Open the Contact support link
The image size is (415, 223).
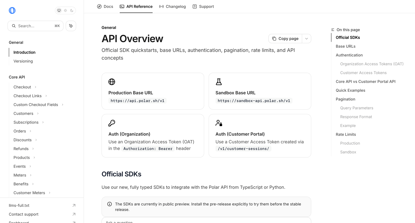pos(24,214)
